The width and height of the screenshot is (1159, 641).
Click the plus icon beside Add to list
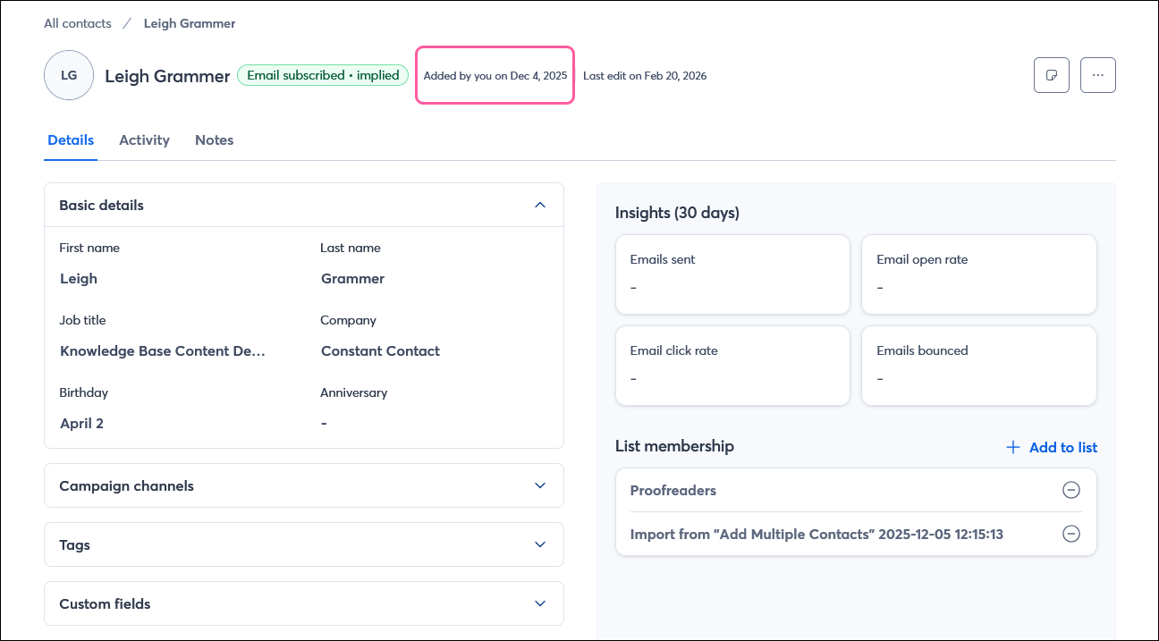pos(1011,447)
